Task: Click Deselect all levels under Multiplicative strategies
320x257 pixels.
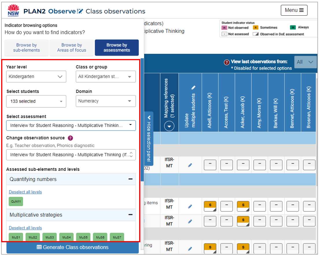Action: (25, 228)
